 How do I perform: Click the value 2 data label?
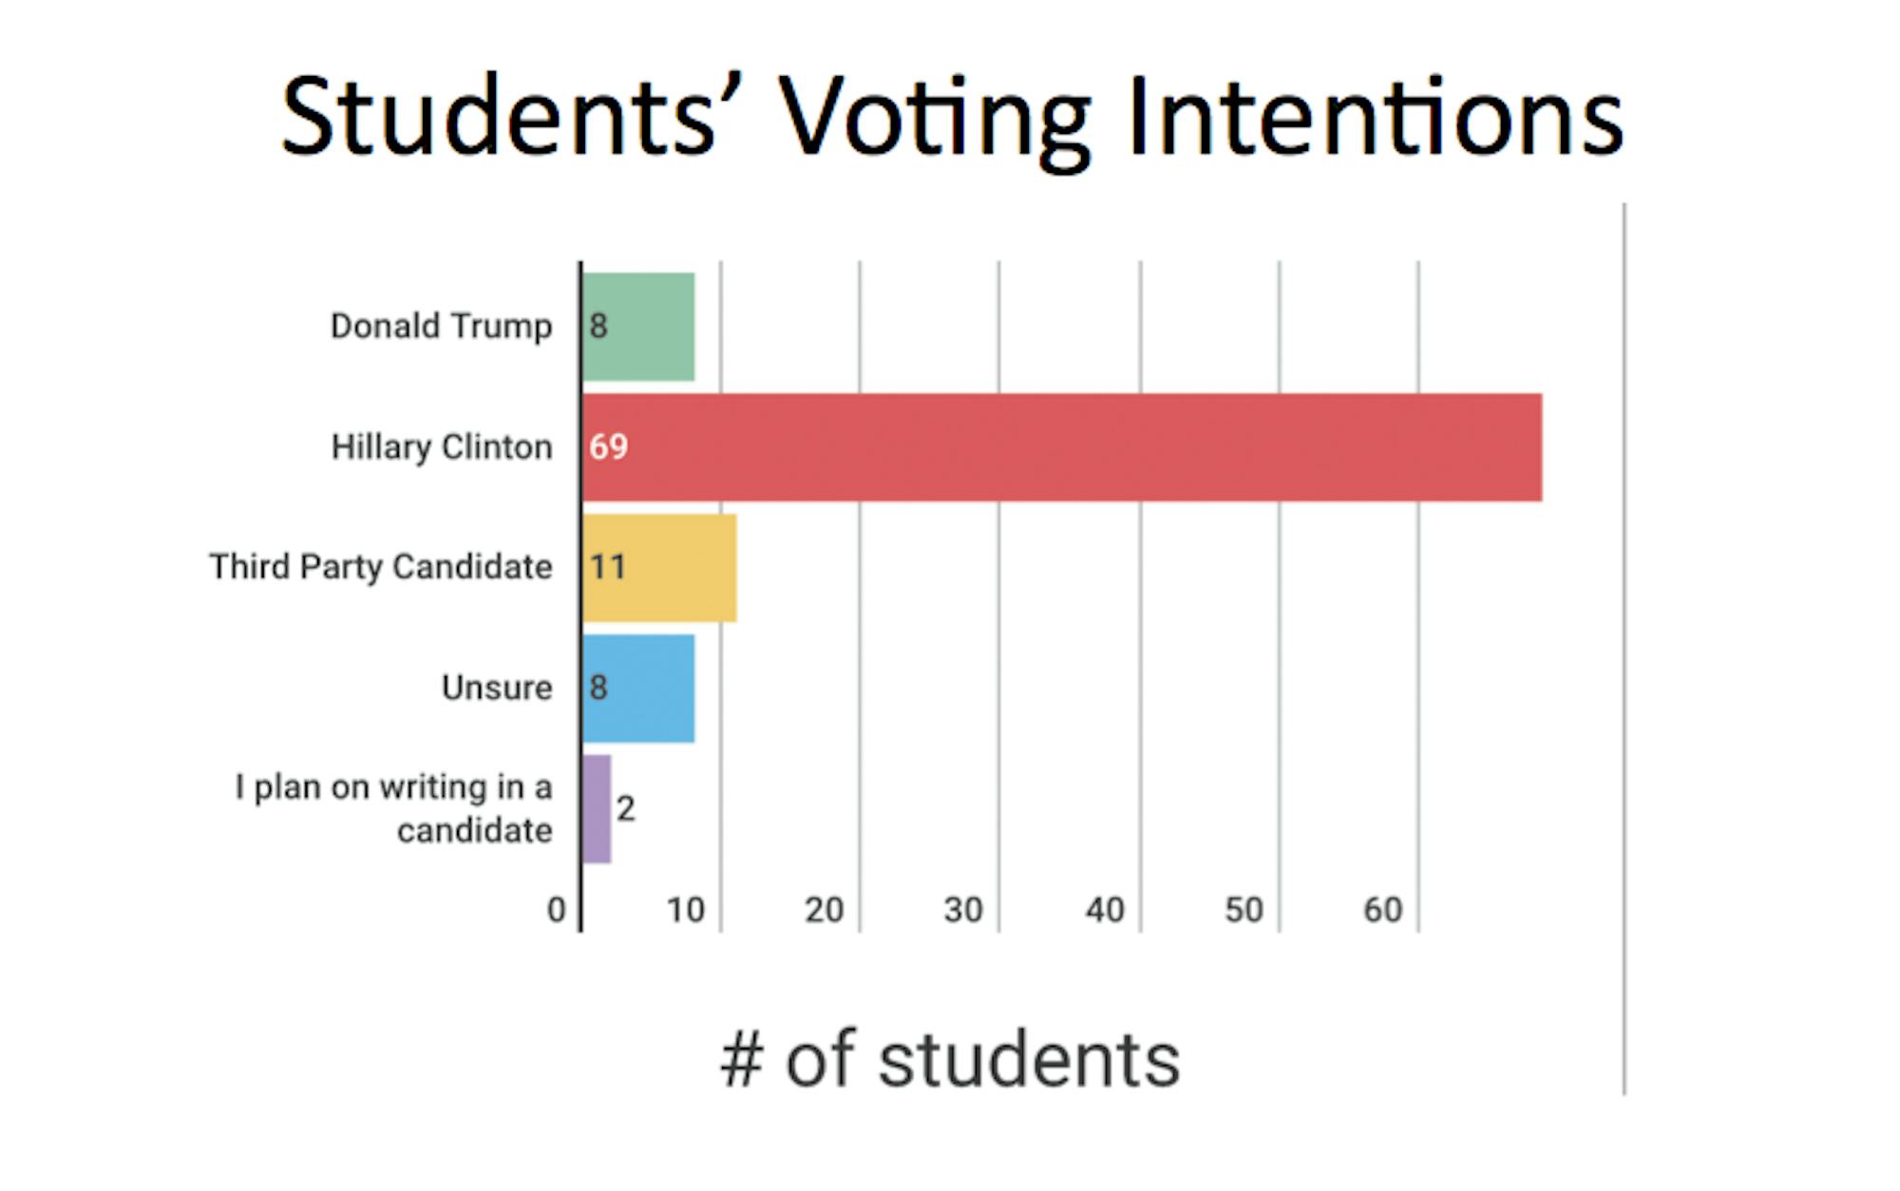click(625, 809)
